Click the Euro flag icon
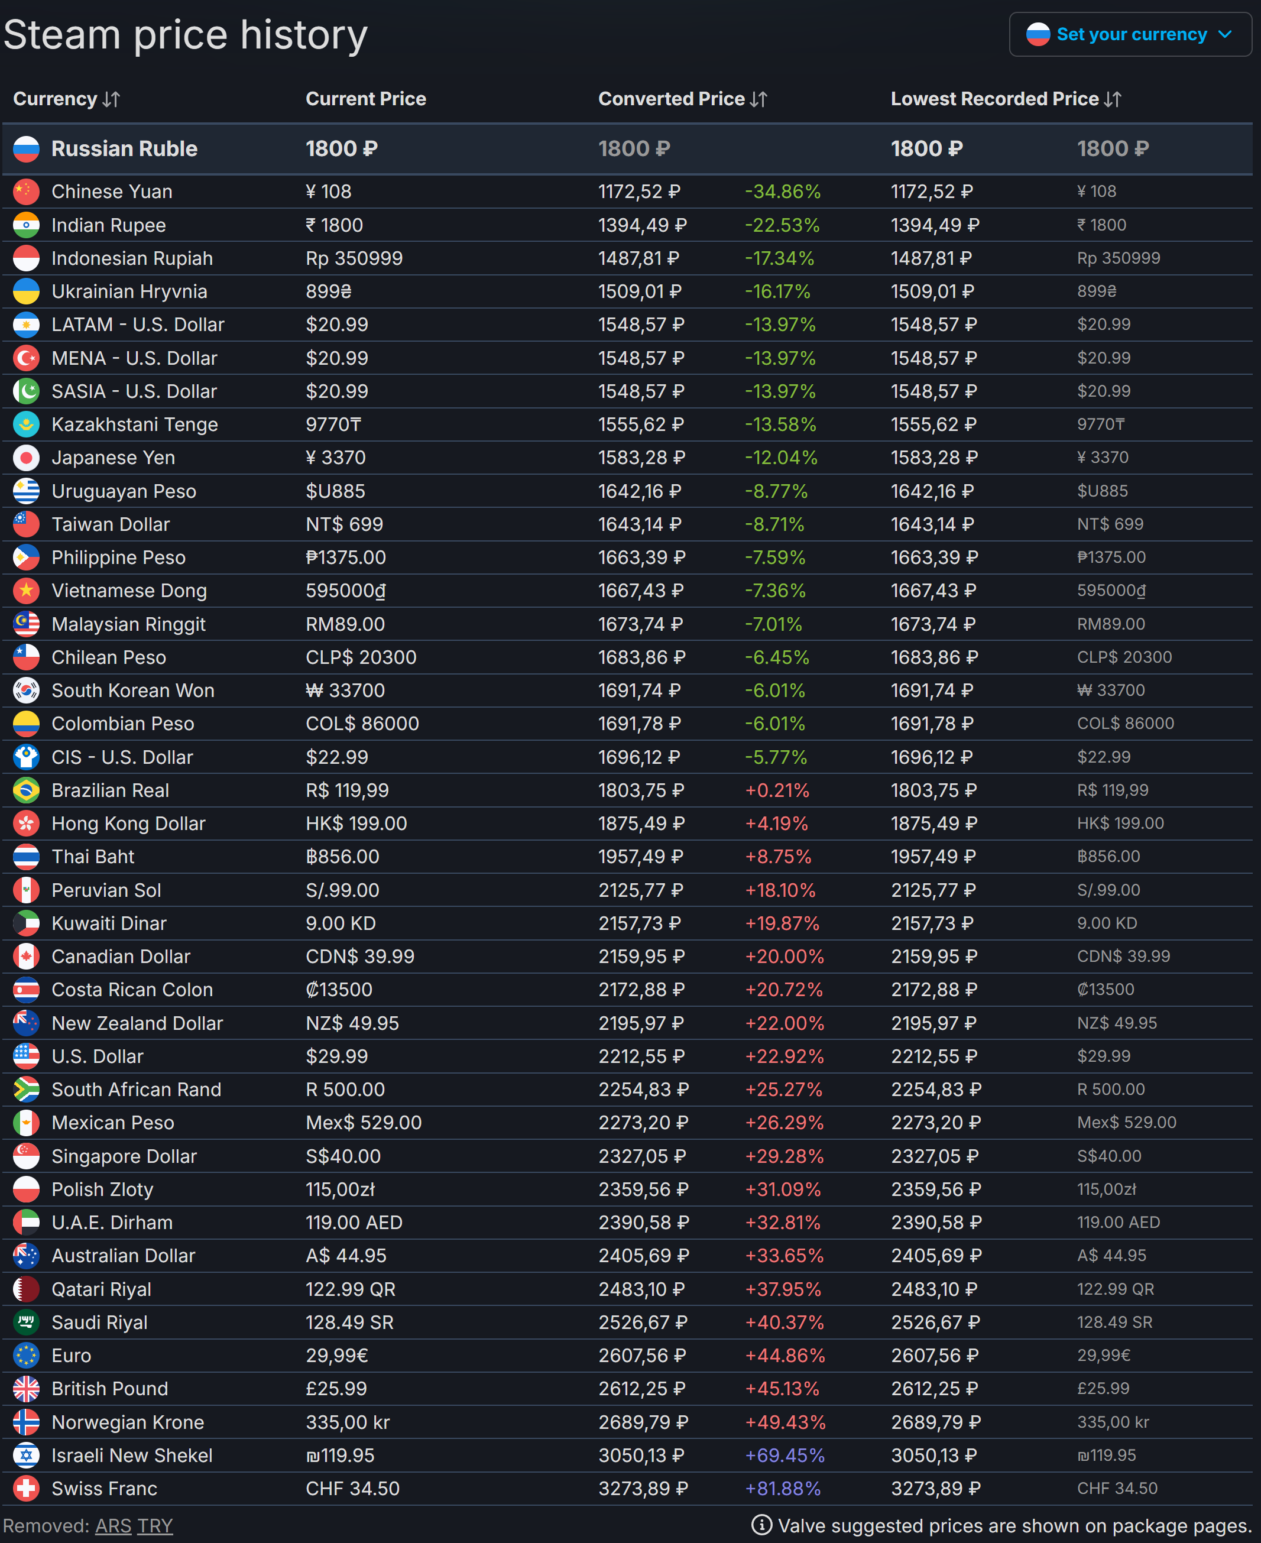Screen dimensions: 1261x1543 26,1356
